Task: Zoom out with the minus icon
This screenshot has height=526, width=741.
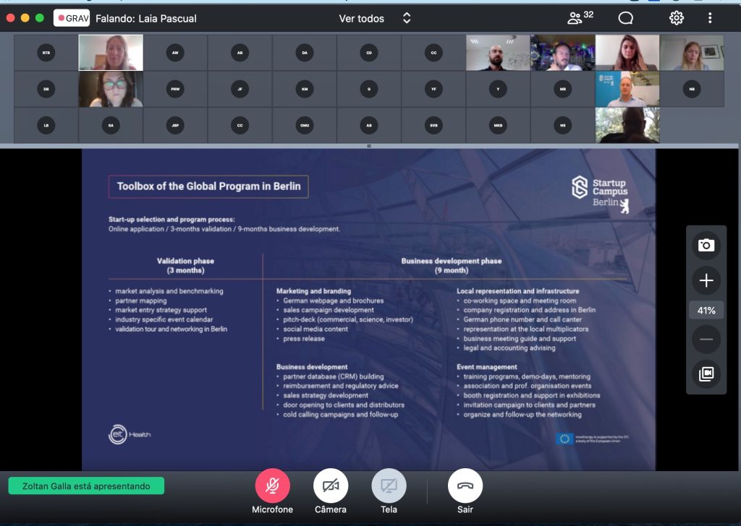Action: (x=706, y=339)
